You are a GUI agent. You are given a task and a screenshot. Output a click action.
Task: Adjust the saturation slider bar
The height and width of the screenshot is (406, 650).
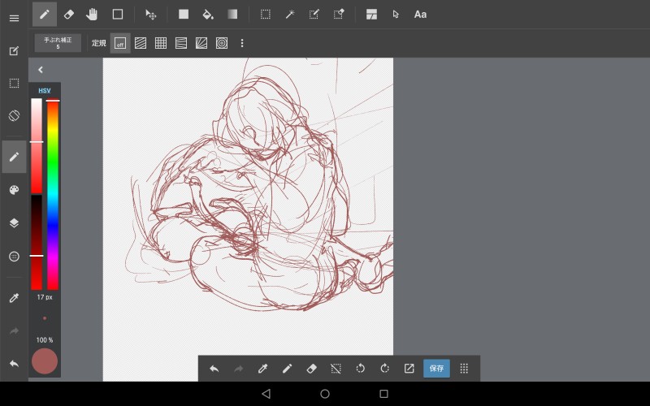pos(37,145)
